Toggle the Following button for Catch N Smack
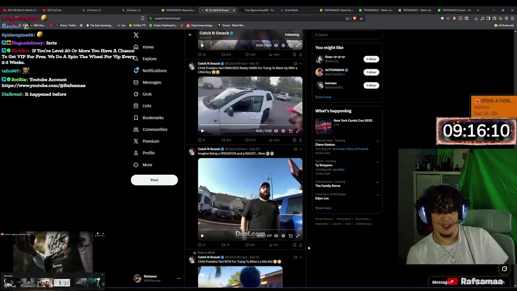This screenshot has height=291, width=517. 292,35
